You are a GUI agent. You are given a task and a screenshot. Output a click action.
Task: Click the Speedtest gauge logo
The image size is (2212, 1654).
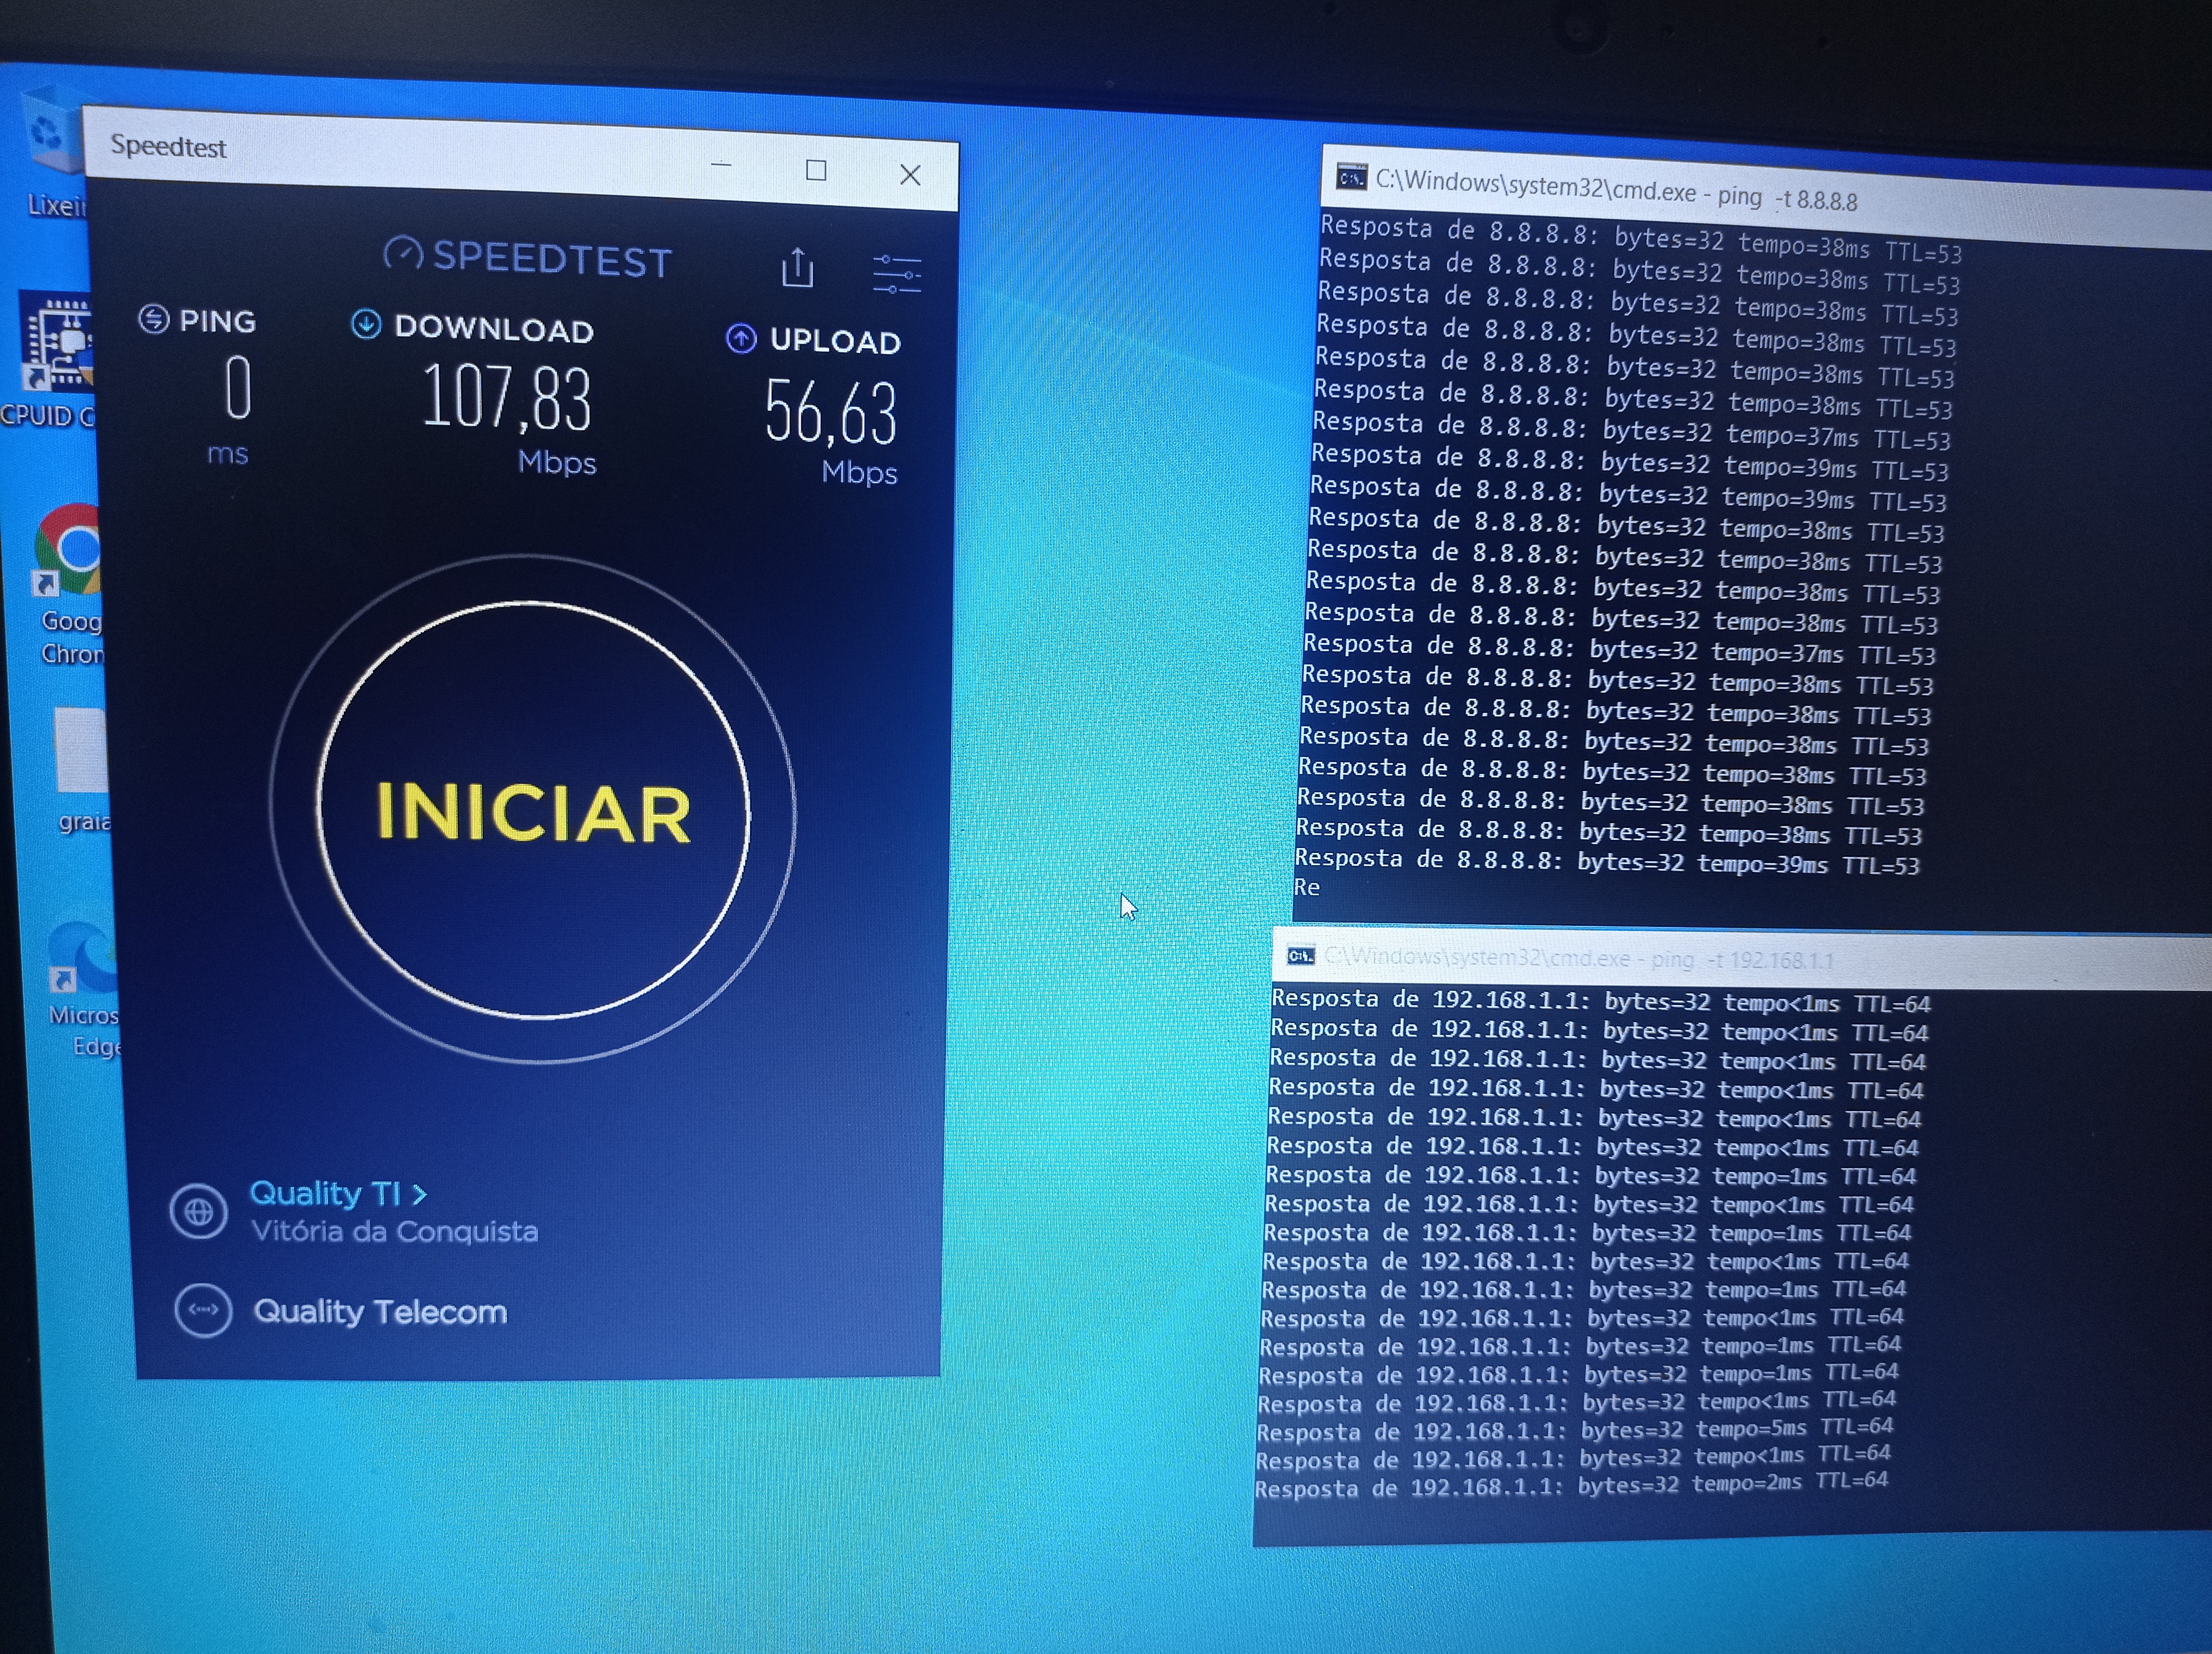(x=403, y=253)
